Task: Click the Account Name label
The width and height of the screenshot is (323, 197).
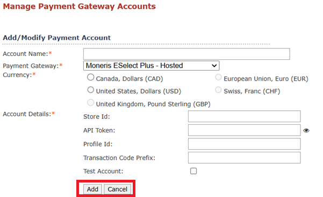Action: (x=25, y=54)
